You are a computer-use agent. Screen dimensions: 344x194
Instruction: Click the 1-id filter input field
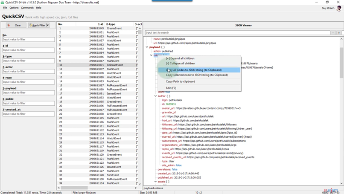click(29, 50)
